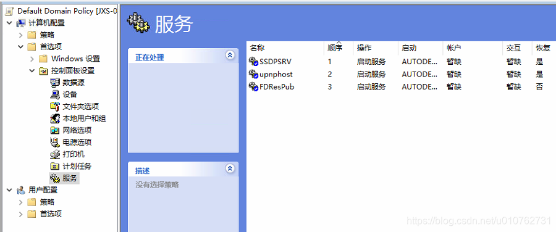Sort by the 交互 column header
This screenshot has width=556, height=232.
coord(517,48)
